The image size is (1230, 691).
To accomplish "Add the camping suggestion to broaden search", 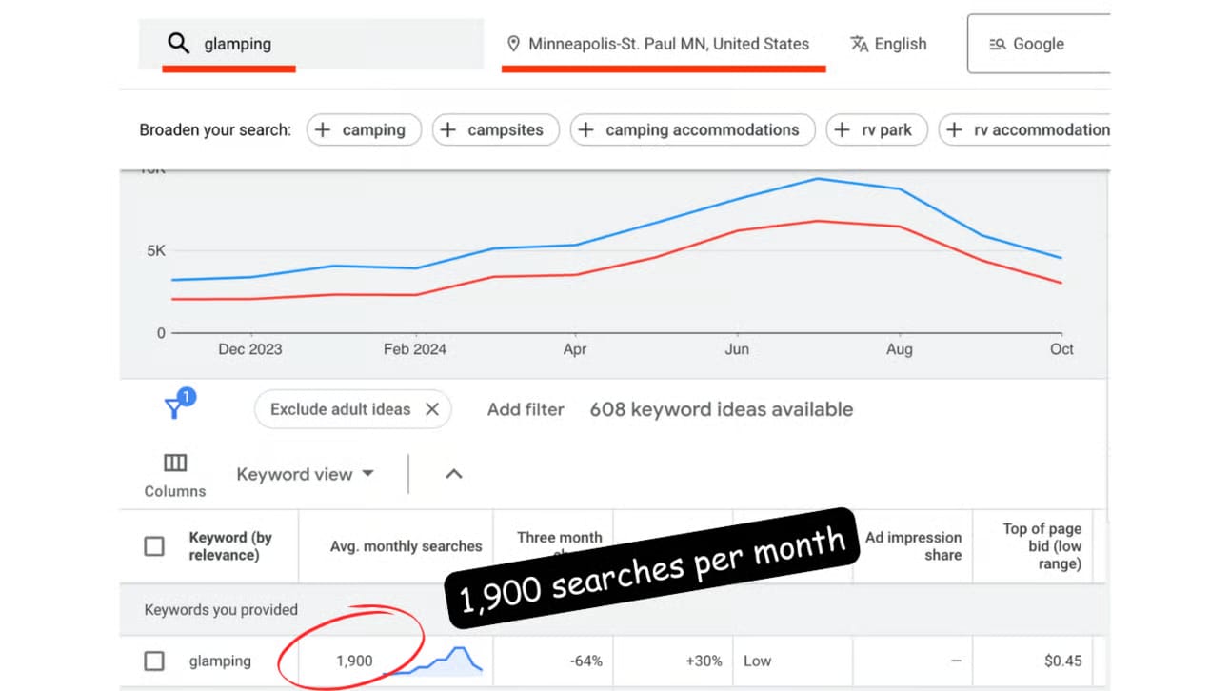I will [x=363, y=130].
